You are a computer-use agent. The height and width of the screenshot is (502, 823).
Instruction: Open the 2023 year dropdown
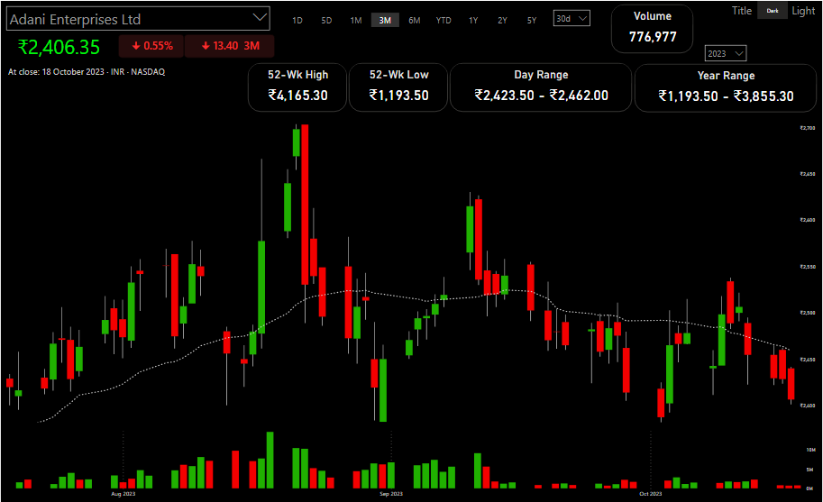727,53
